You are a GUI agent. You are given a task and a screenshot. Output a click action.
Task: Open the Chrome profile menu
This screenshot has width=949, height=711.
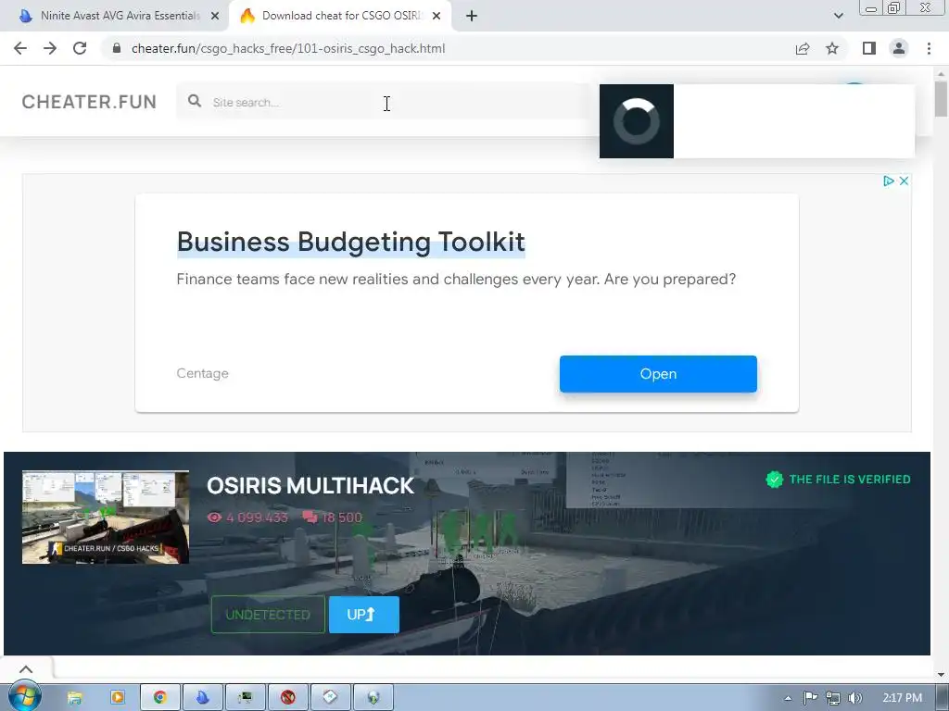(x=899, y=48)
